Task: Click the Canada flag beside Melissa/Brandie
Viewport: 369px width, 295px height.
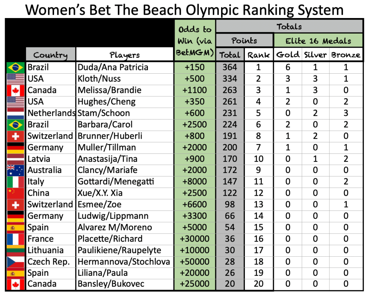Action: click(x=16, y=90)
